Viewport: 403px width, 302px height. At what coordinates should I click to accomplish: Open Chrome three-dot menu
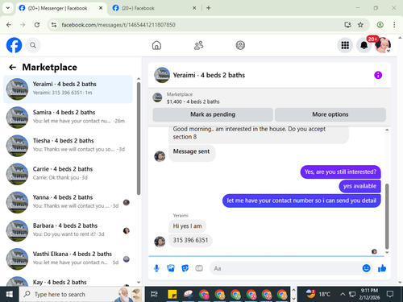pyautogui.click(x=394, y=25)
